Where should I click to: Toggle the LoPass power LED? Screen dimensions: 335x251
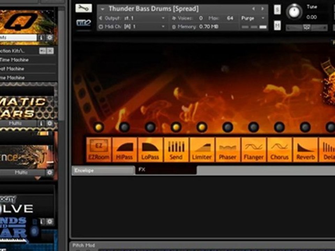(150, 127)
